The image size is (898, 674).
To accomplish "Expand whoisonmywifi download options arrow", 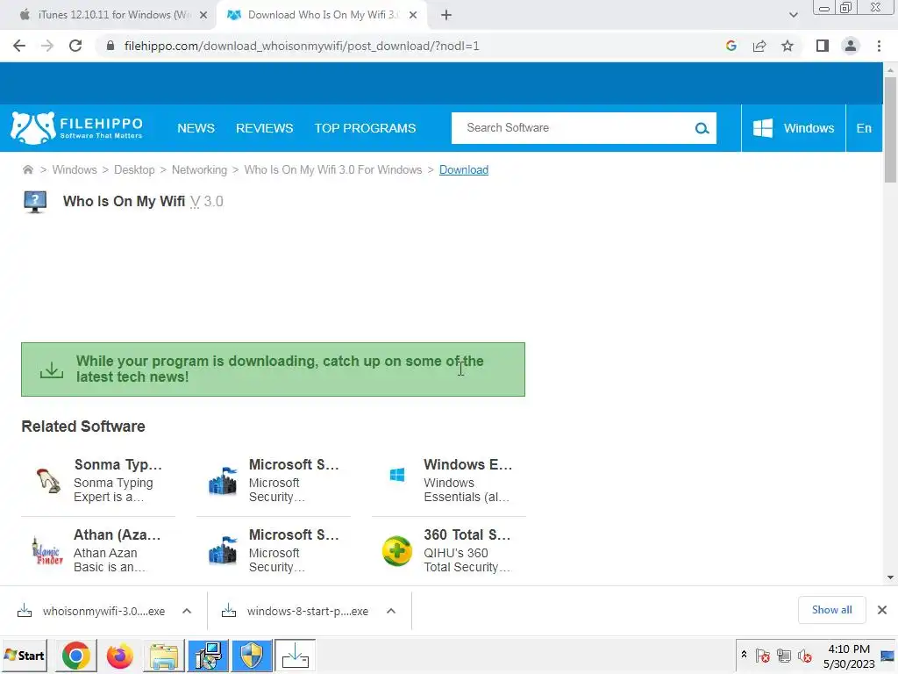I will (x=187, y=611).
